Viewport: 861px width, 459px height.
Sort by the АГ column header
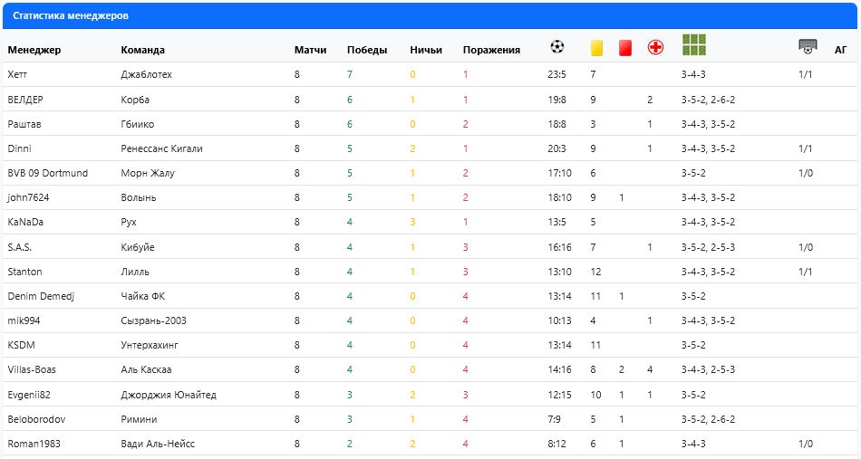pos(840,50)
